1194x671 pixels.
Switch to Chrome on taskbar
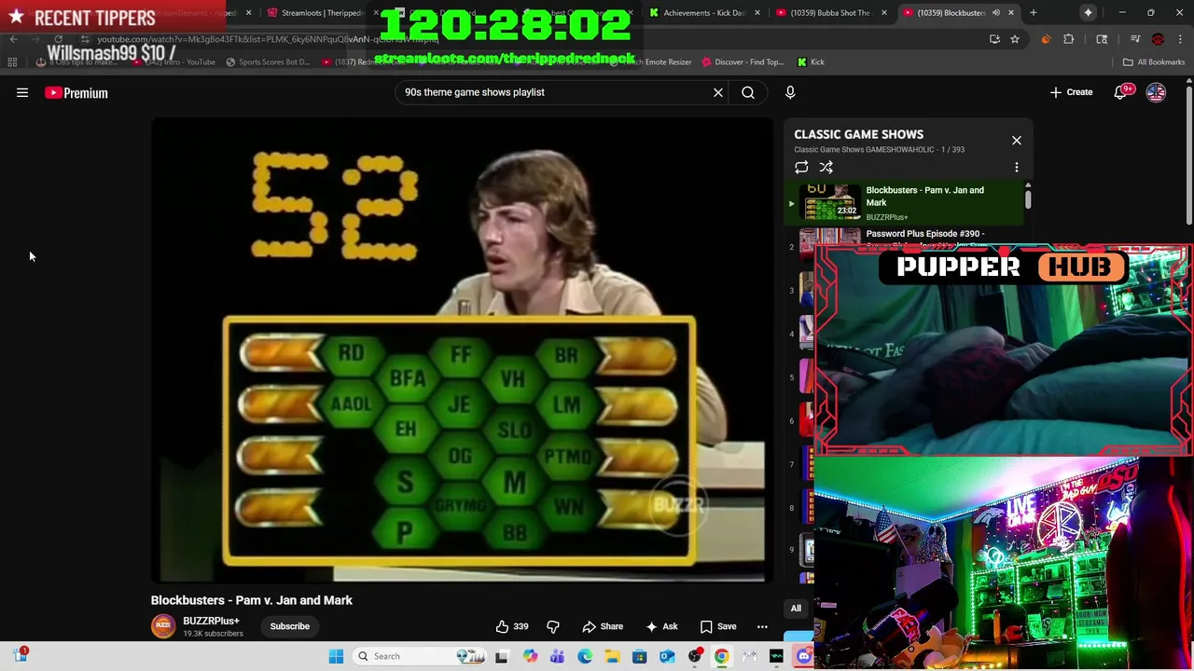[721, 656]
